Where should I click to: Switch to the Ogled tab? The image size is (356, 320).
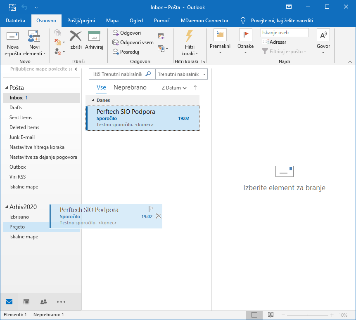pyautogui.click(x=136, y=21)
